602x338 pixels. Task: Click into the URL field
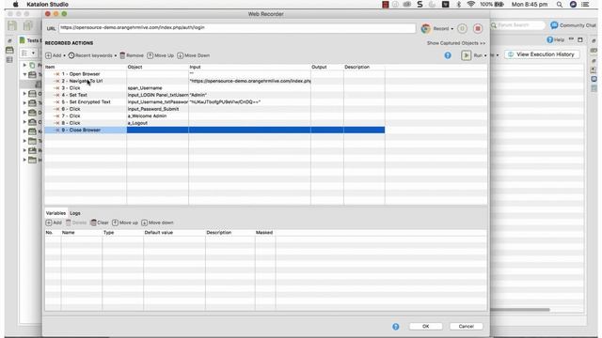pyautogui.click(x=237, y=28)
